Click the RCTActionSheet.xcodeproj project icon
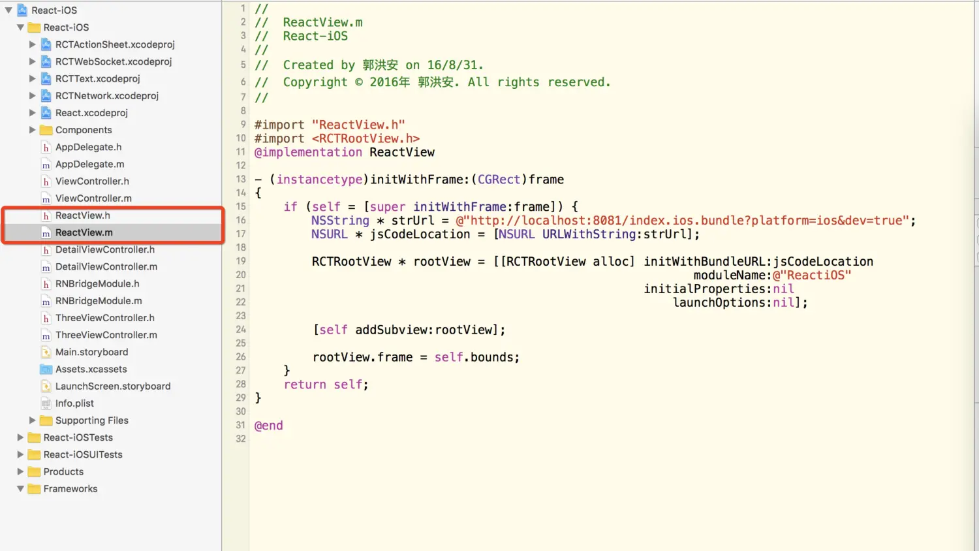This screenshot has height=551, width=979. click(x=46, y=44)
